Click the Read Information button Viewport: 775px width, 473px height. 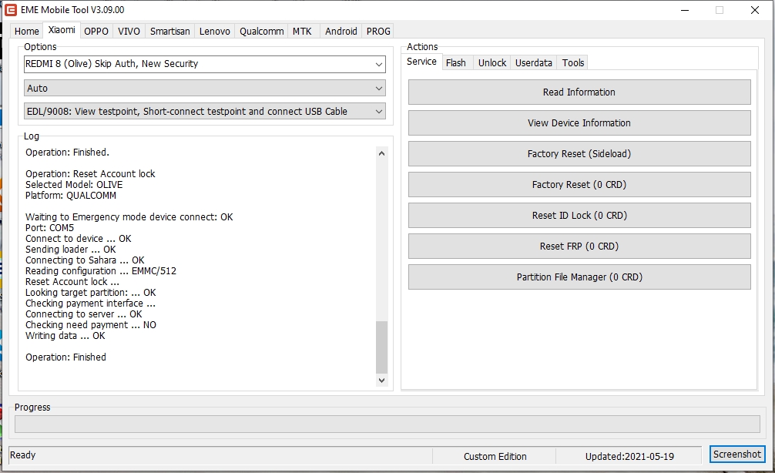tap(579, 92)
